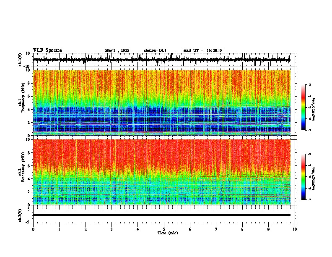Click the "ch.2 Frequency (kHz)" axis label
Viewport: 332px width, 257px height.
click(21, 168)
